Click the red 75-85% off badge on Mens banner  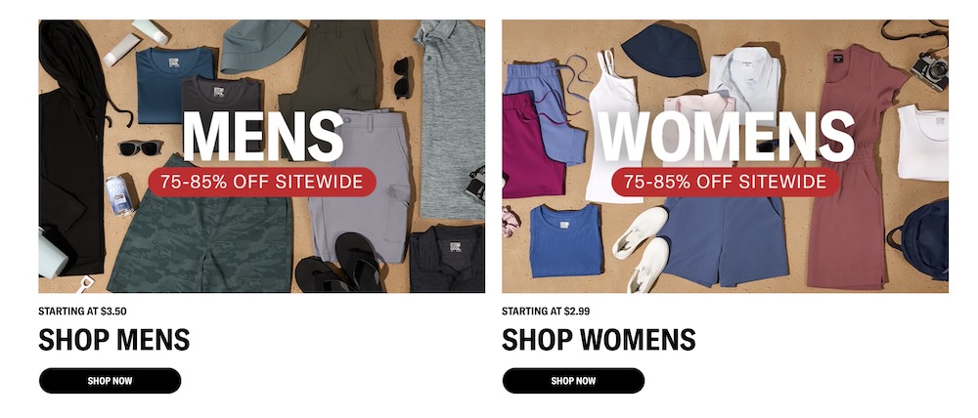[x=262, y=182]
